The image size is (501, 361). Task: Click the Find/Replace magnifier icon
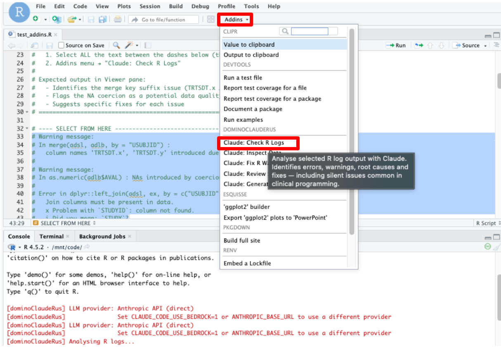pos(116,45)
